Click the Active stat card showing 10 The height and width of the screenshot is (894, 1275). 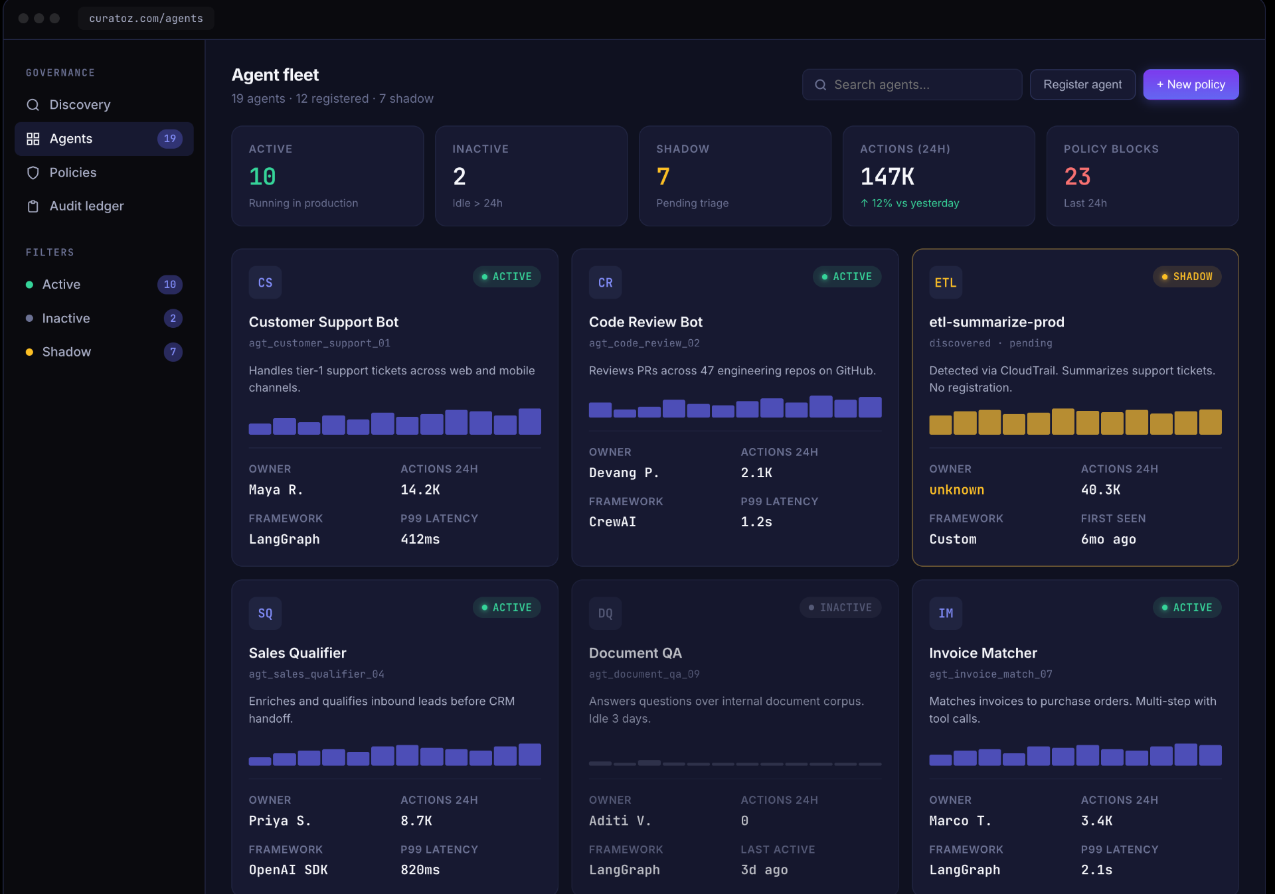pos(327,176)
